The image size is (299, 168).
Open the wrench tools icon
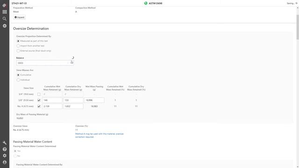(4, 143)
